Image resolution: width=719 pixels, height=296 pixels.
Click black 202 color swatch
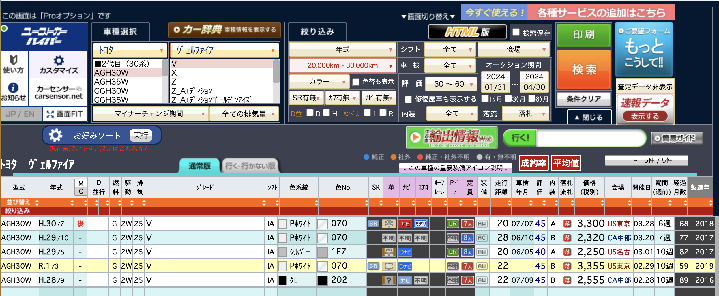pos(323,280)
